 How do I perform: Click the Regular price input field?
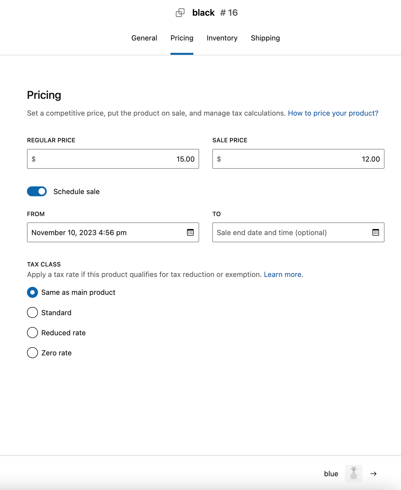click(x=113, y=159)
